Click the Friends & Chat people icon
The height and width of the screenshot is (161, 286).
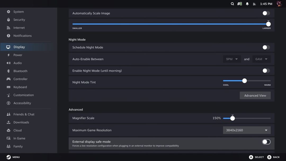[8, 114]
